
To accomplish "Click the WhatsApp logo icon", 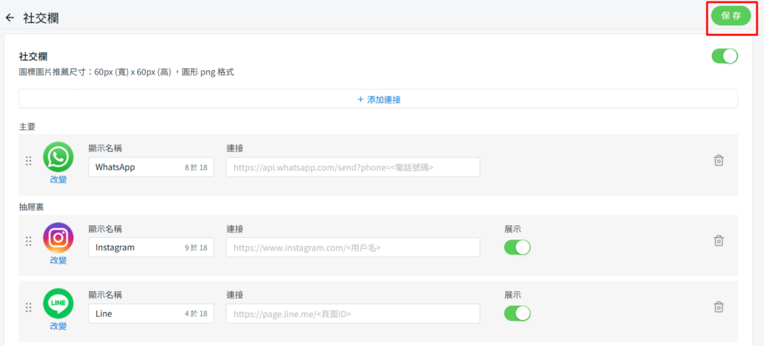I will 58,156.
